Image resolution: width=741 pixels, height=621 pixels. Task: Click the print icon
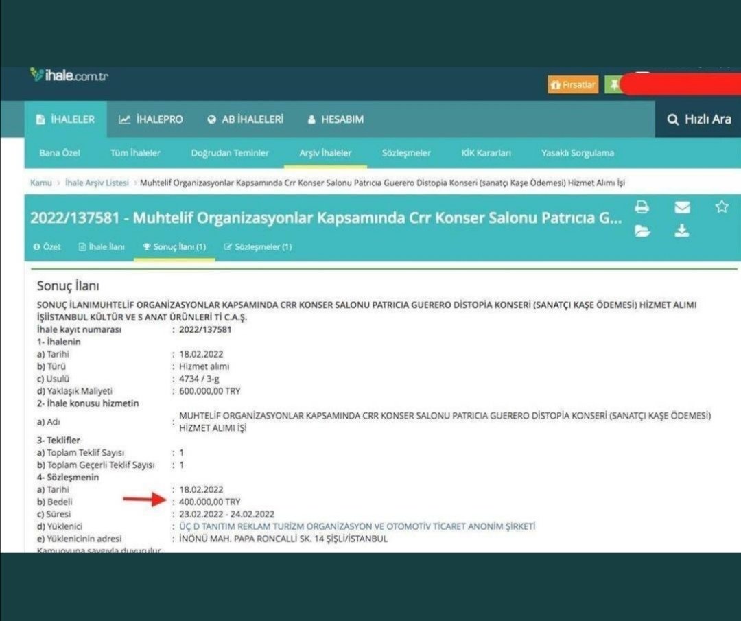point(642,207)
